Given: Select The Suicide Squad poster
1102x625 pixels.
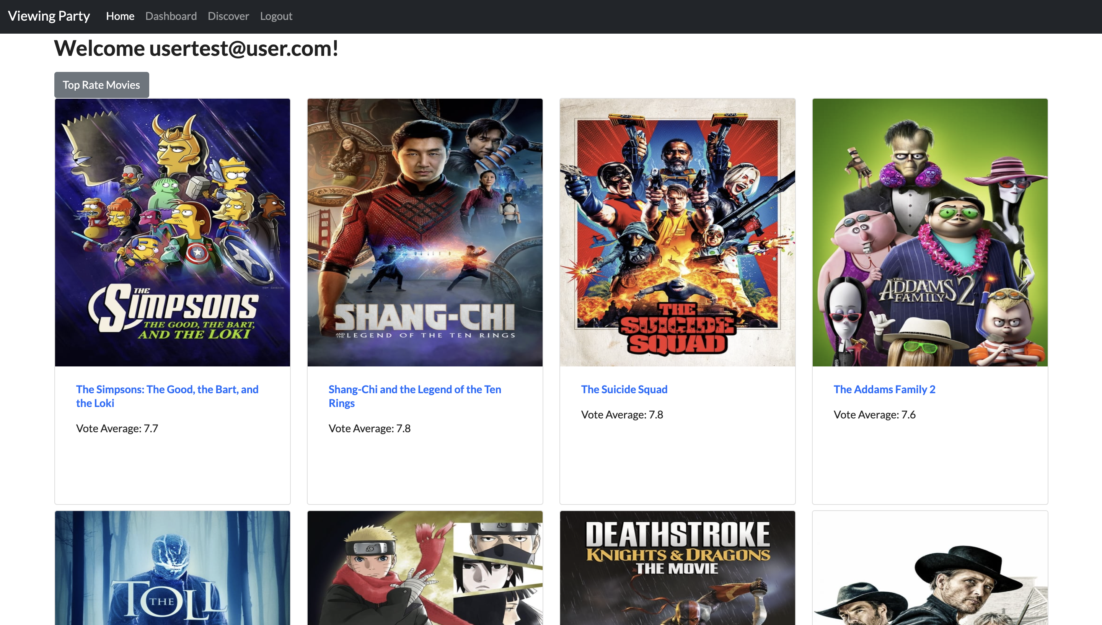Looking at the screenshot, I should (x=677, y=232).
